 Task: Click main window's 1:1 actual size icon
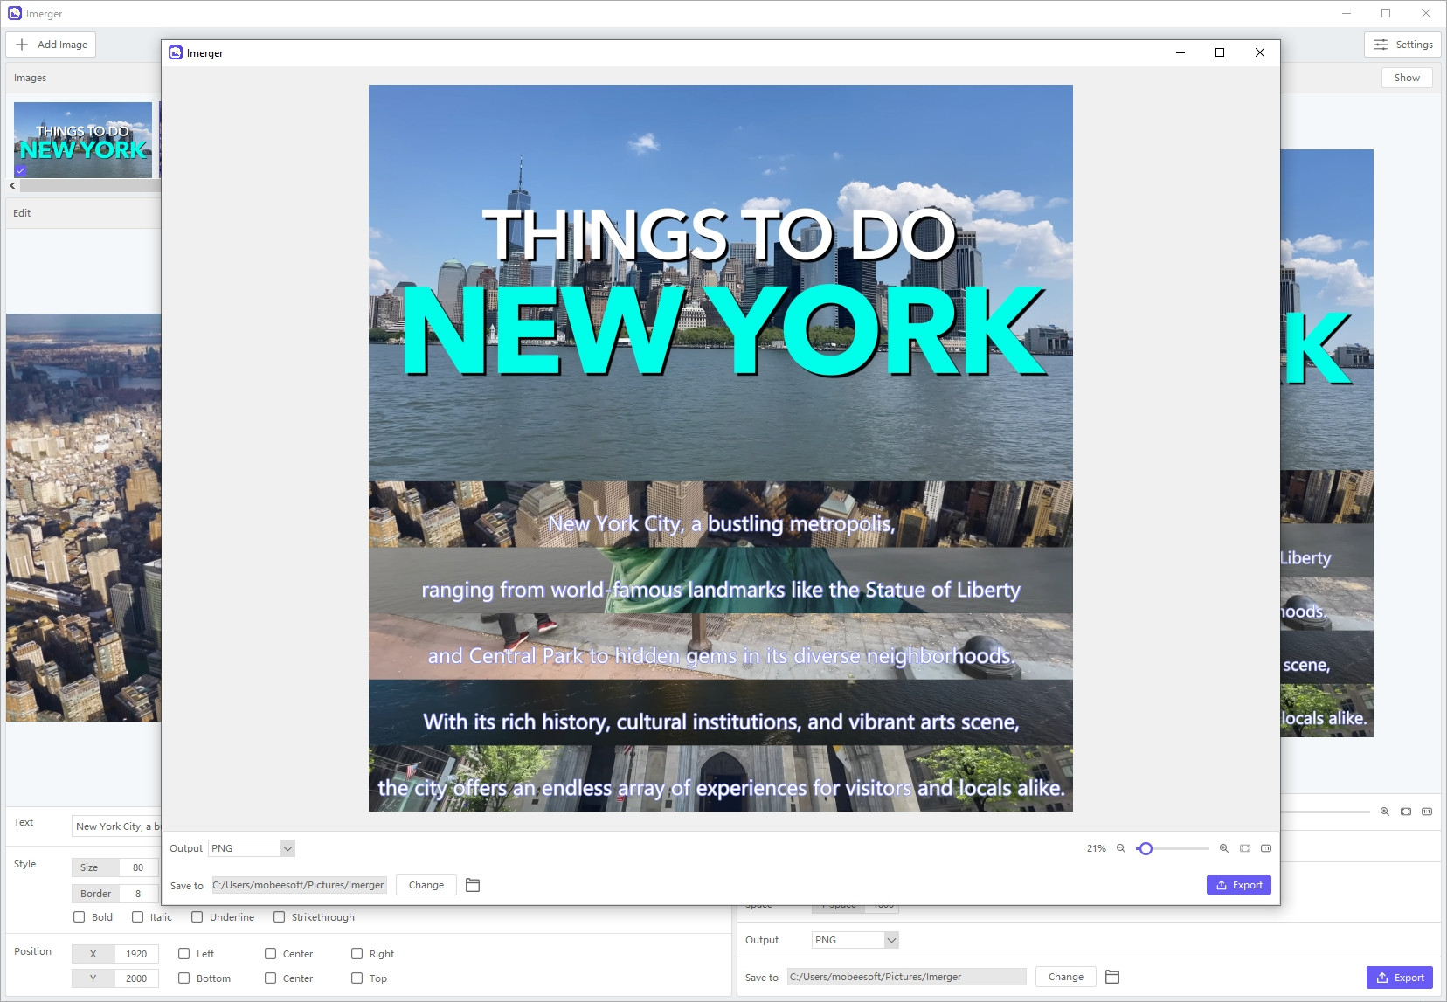[1427, 812]
